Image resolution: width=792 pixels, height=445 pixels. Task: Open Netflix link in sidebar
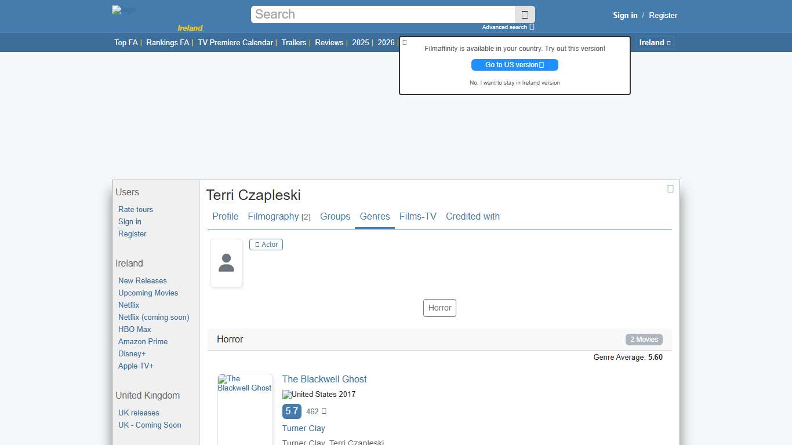pyautogui.click(x=129, y=305)
